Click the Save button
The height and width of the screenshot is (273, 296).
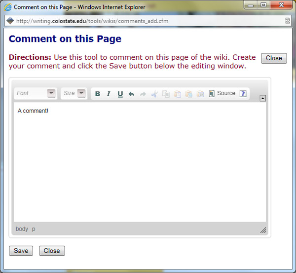click(x=21, y=251)
